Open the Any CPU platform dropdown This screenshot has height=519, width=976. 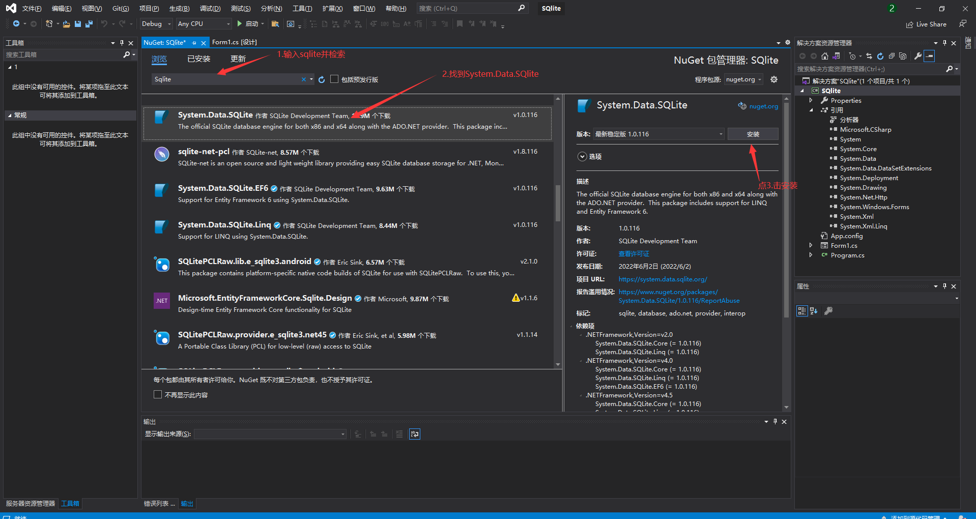point(204,24)
